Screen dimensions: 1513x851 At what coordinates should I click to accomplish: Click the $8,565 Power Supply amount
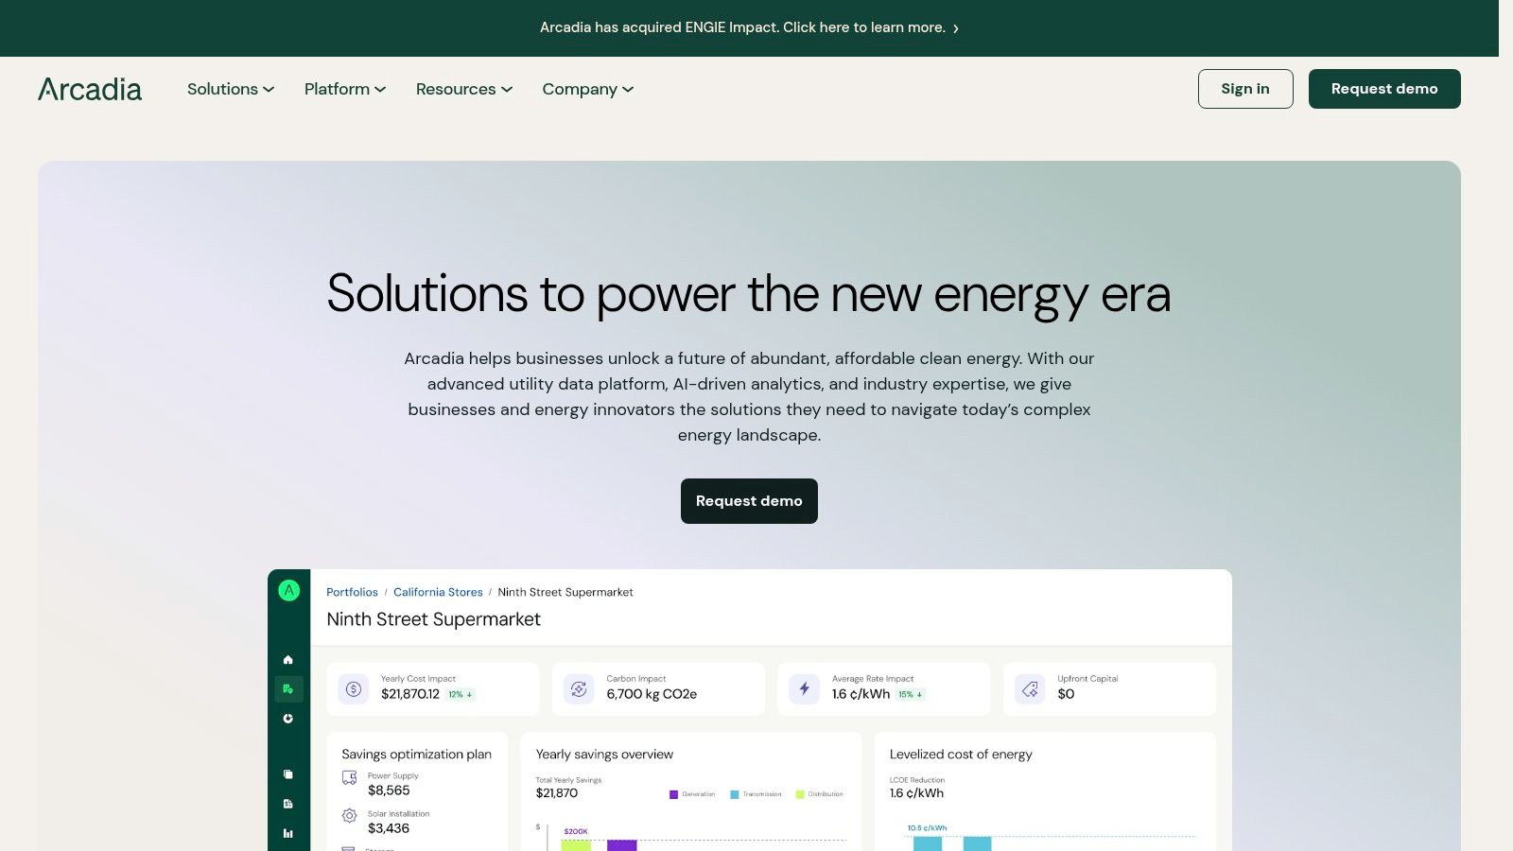pos(389,790)
